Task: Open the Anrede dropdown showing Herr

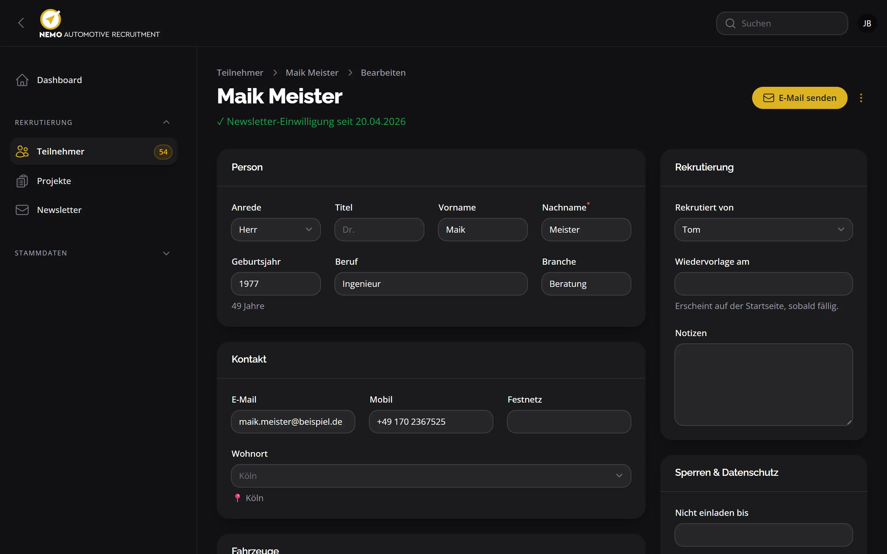Action: 276,230
